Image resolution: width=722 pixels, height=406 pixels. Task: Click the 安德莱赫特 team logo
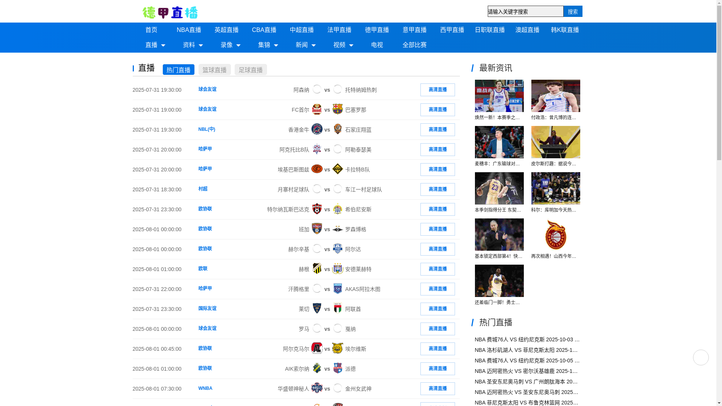click(338, 269)
